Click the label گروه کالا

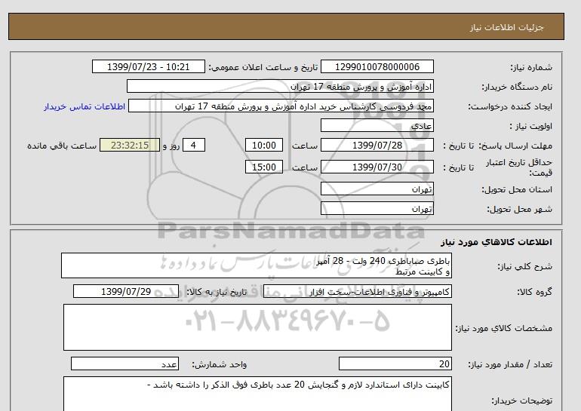coord(534,292)
